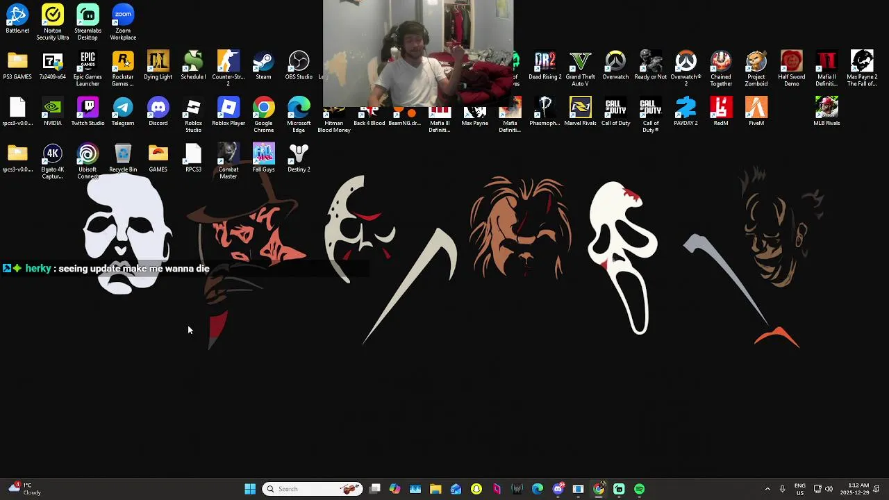Screen dimensions: 889x500
Task: Open the Zoom Workplace desktop icon
Action: 123,22
